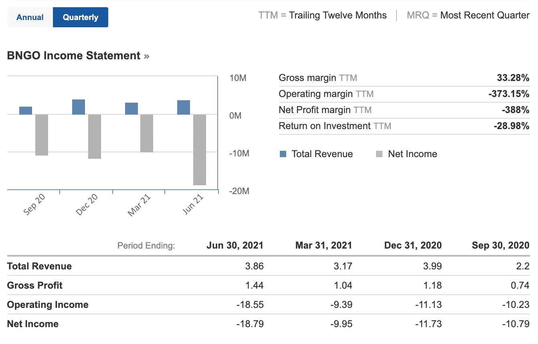
Task: Click the -10M axis label
Action: 239,154
